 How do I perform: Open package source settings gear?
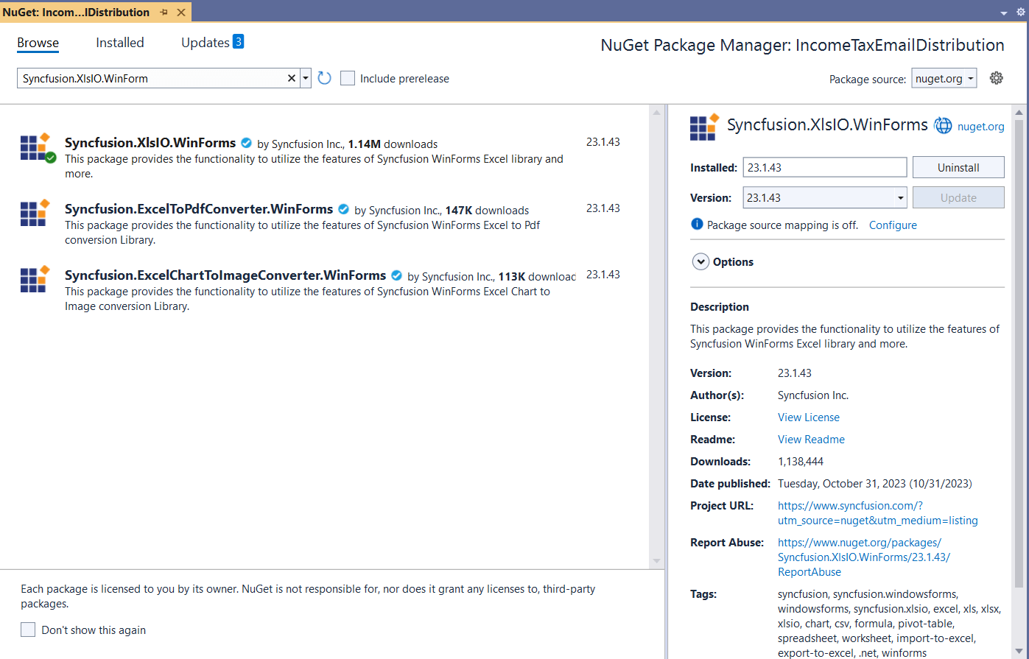[x=996, y=78]
